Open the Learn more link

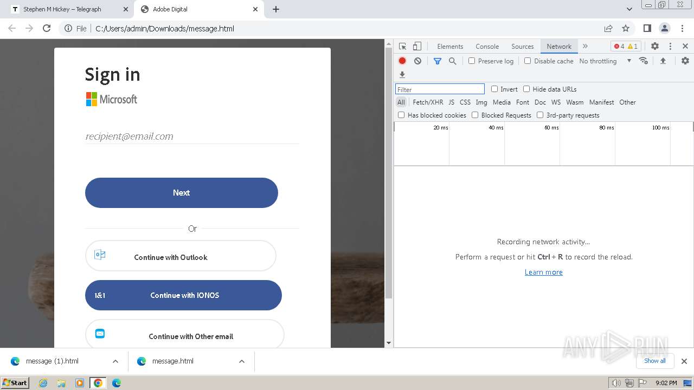(543, 272)
